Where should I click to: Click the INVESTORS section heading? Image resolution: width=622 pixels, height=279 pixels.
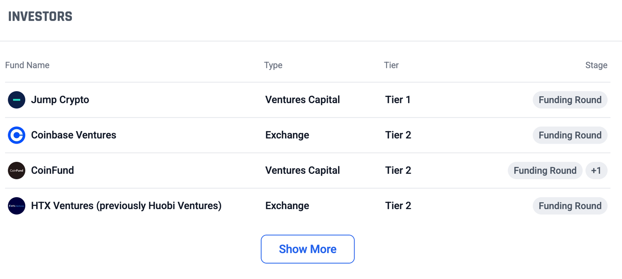click(x=40, y=16)
